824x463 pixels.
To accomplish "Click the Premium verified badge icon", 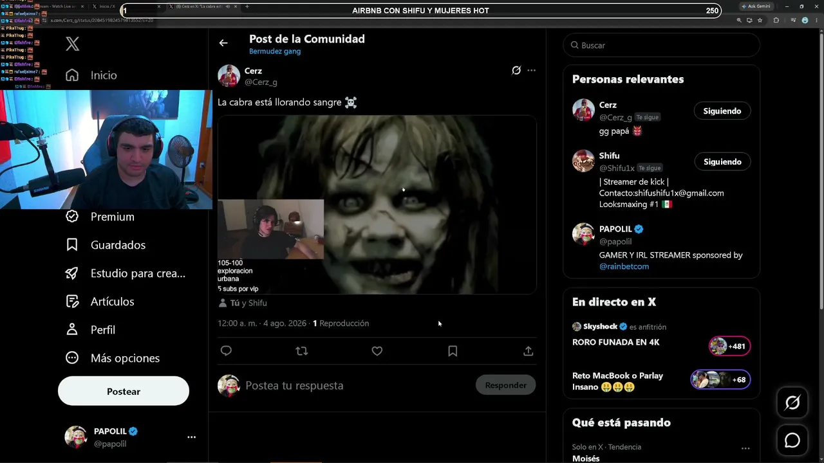I will (x=72, y=217).
